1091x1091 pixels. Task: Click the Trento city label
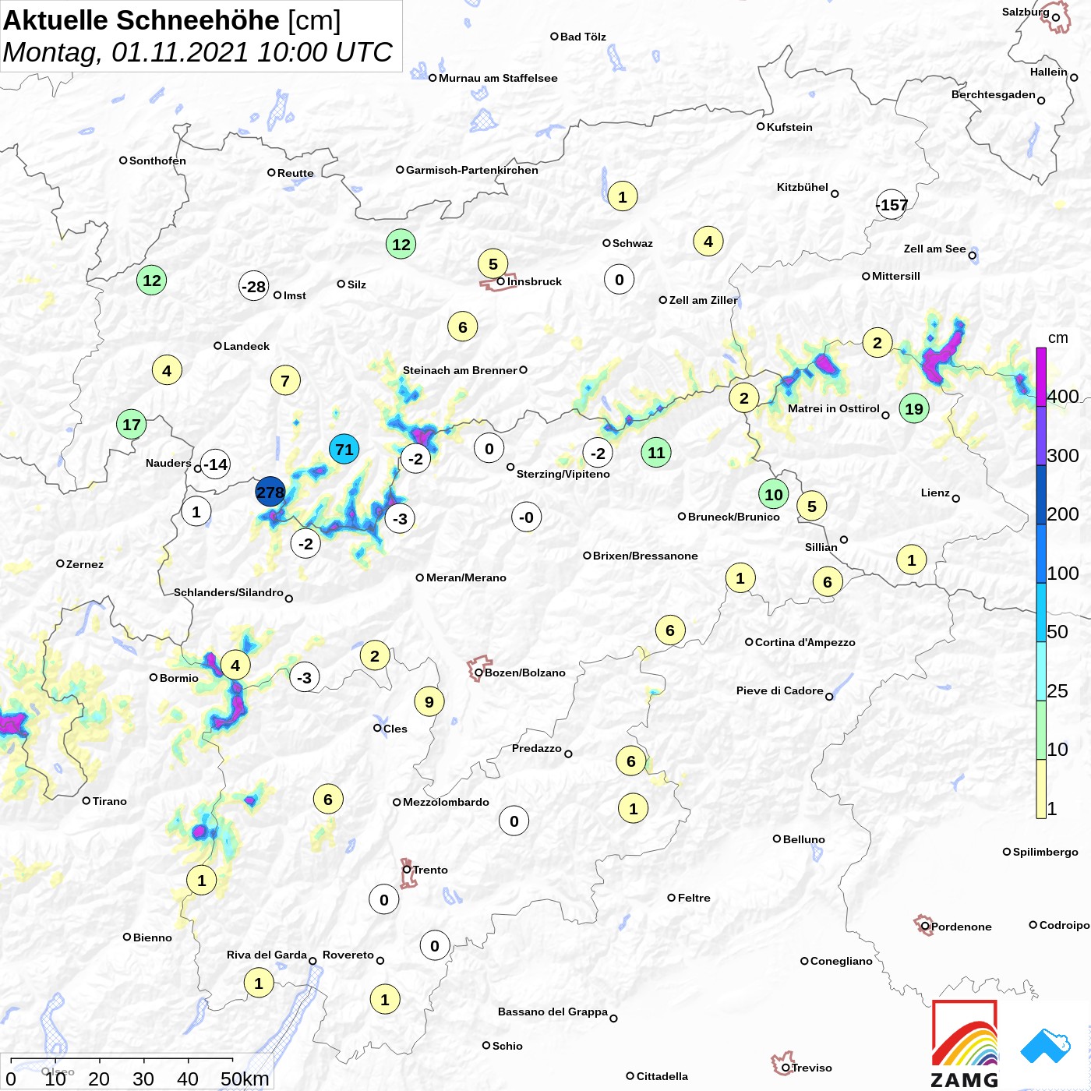click(x=430, y=870)
